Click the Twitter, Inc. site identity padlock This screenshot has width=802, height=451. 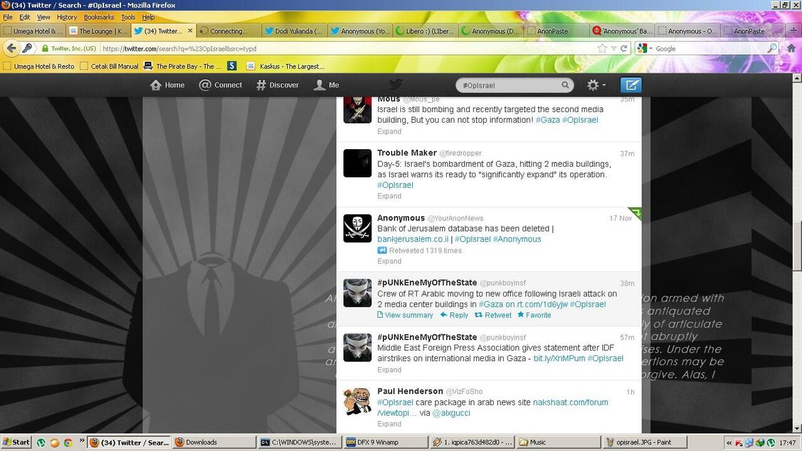[69, 48]
